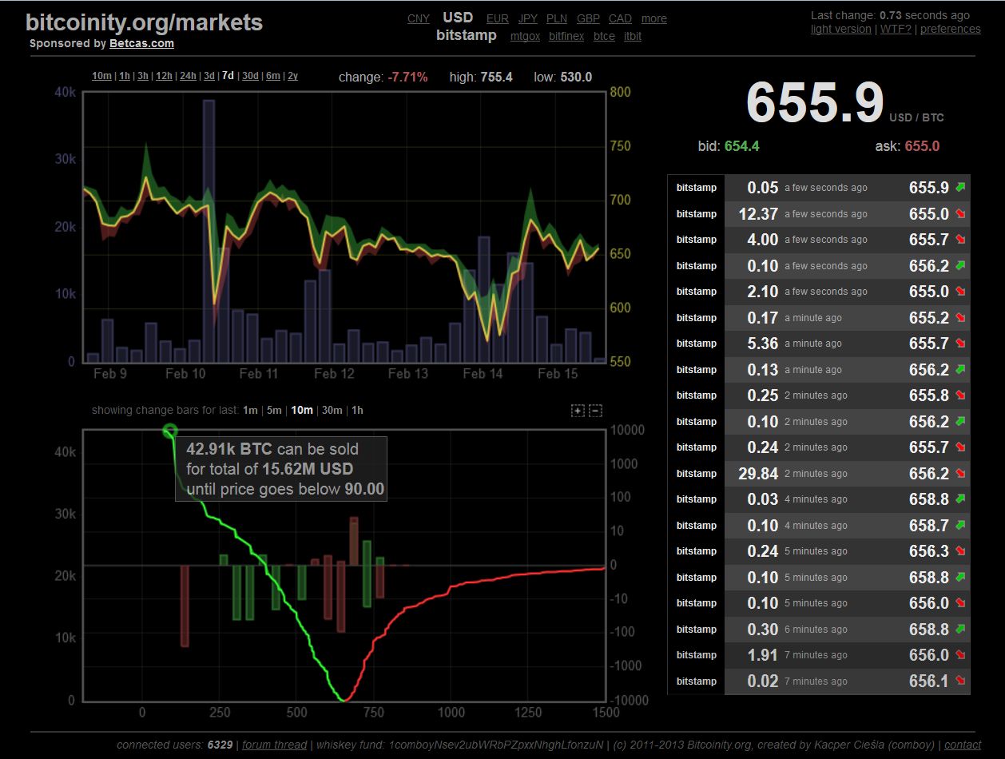Set chart timespan to 3h

point(143,76)
